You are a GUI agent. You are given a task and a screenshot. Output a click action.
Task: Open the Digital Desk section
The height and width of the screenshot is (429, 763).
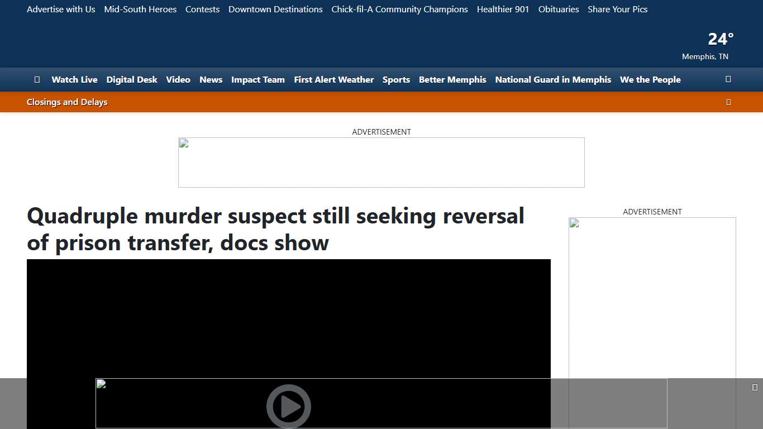pyautogui.click(x=132, y=79)
